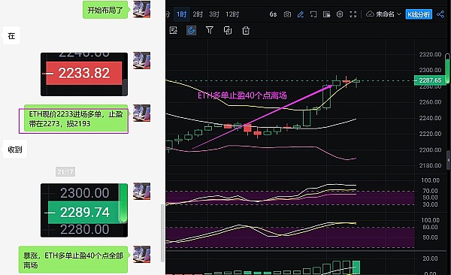Open the 6s refresh interval selector
The height and width of the screenshot is (275, 451).
pyautogui.click(x=273, y=14)
